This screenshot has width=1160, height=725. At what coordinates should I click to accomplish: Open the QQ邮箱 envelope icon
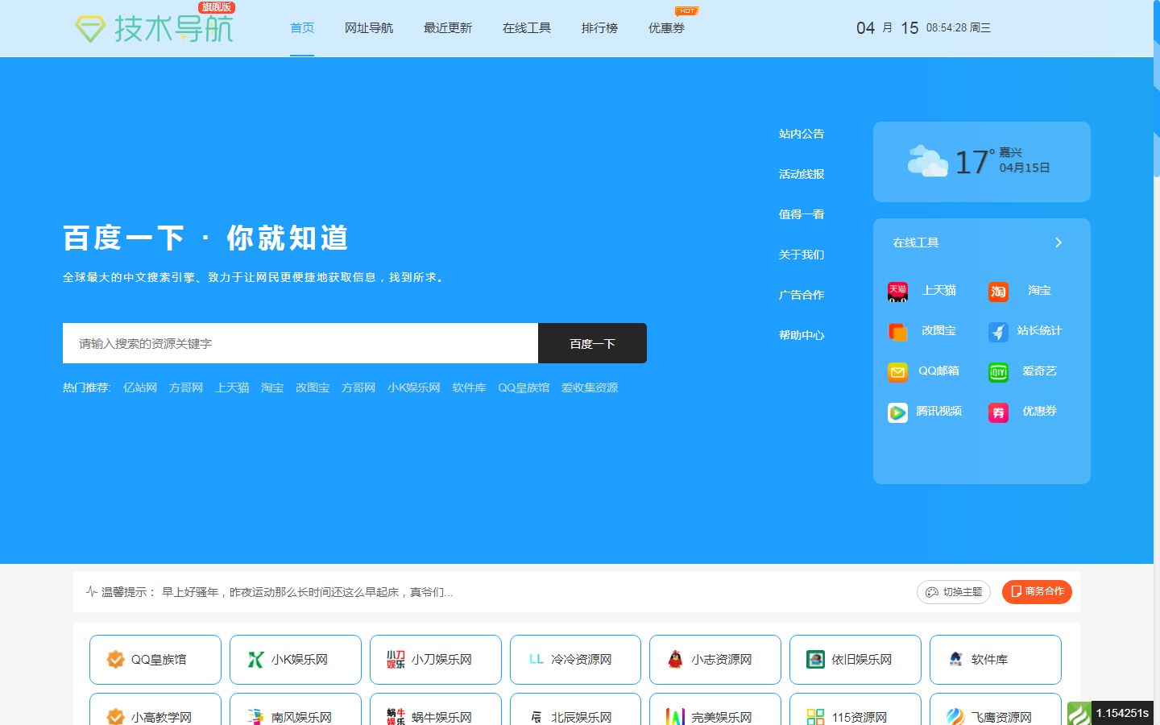coord(897,372)
